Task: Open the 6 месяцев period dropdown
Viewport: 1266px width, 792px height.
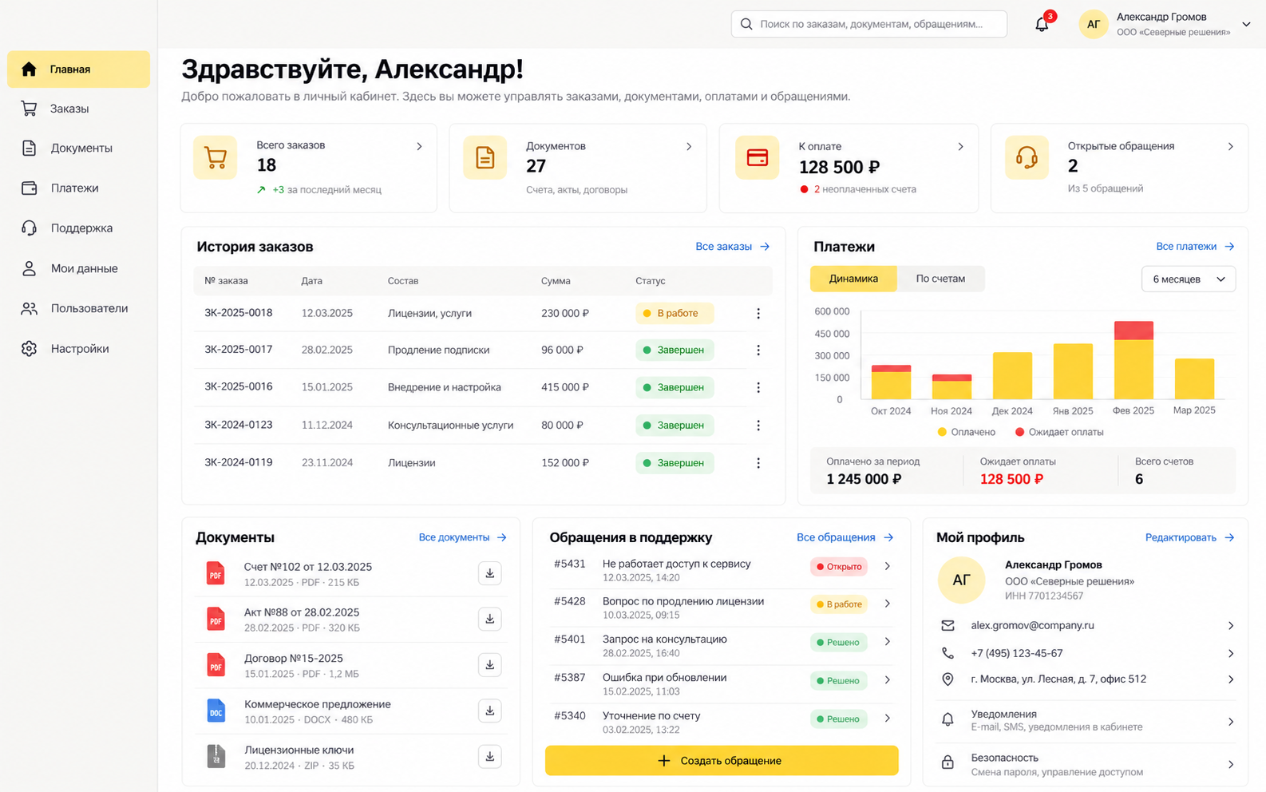Action: tap(1189, 279)
